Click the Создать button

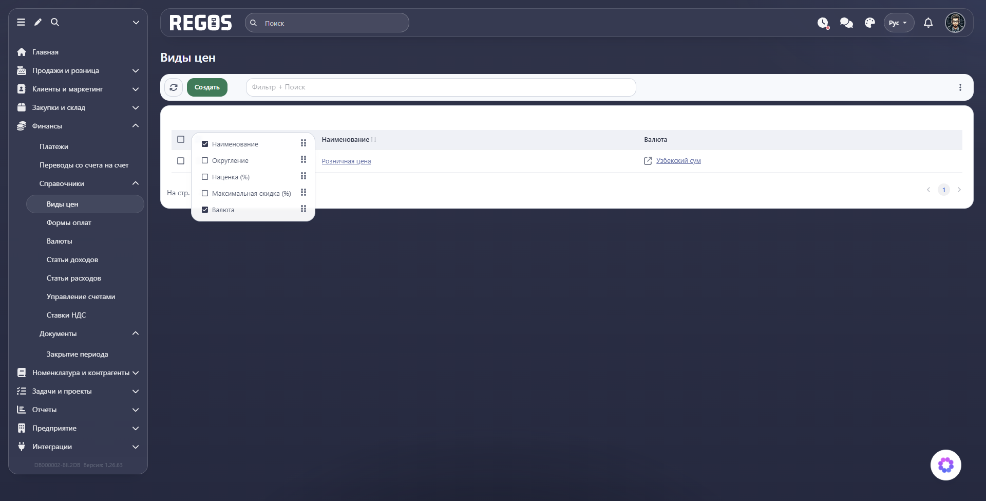[207, 87]
